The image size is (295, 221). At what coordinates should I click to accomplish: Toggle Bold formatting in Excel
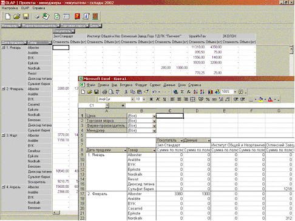151,99
